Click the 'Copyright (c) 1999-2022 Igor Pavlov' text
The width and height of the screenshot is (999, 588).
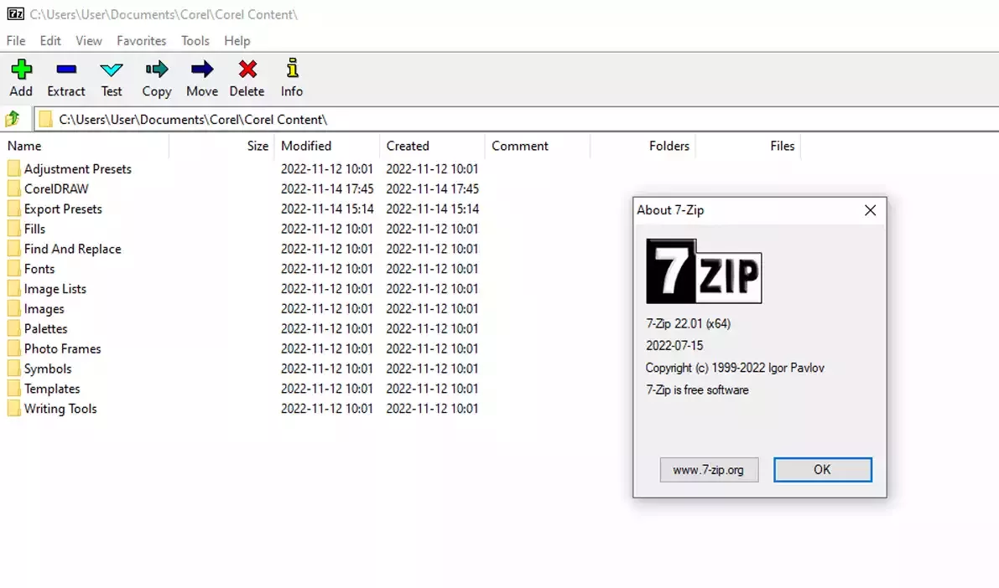pos(735,368)
